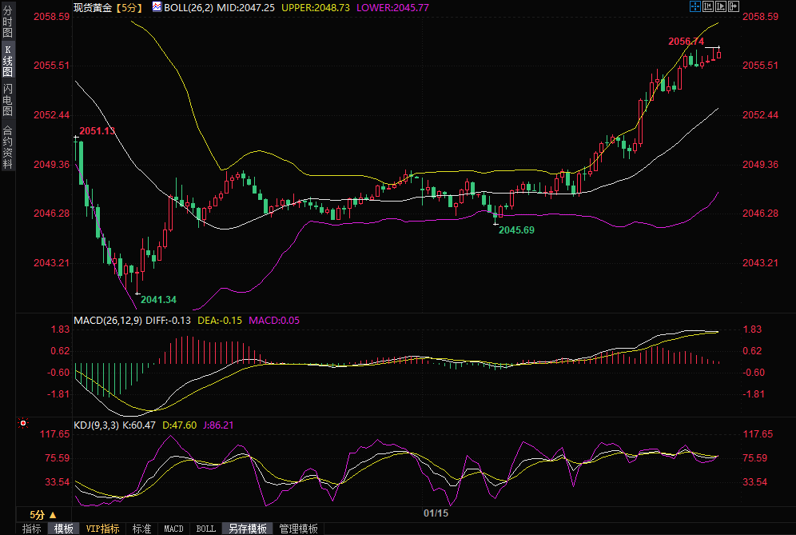
Task: Click the exit-arrow chart icon at top right
Action: [x=734, y=6]
